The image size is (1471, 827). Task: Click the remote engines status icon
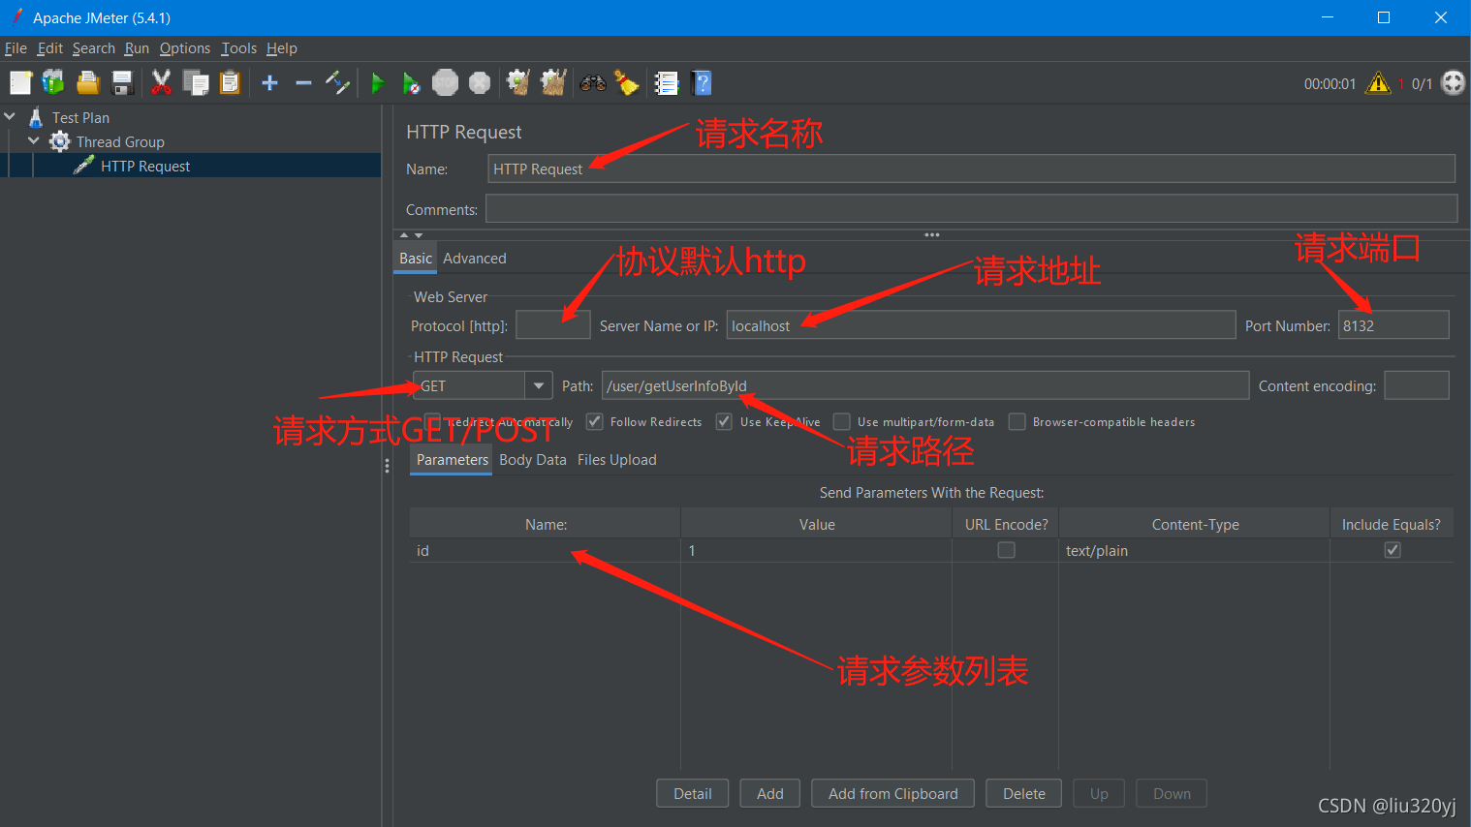coord(1454,83)
